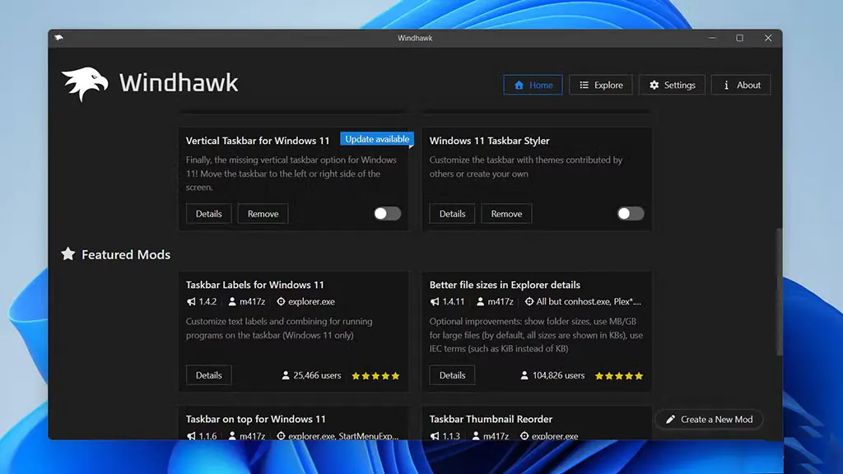Viewport: 843px width, 474px height.
Task: Click the Update available badge
Action: click(x=376, y=138)
